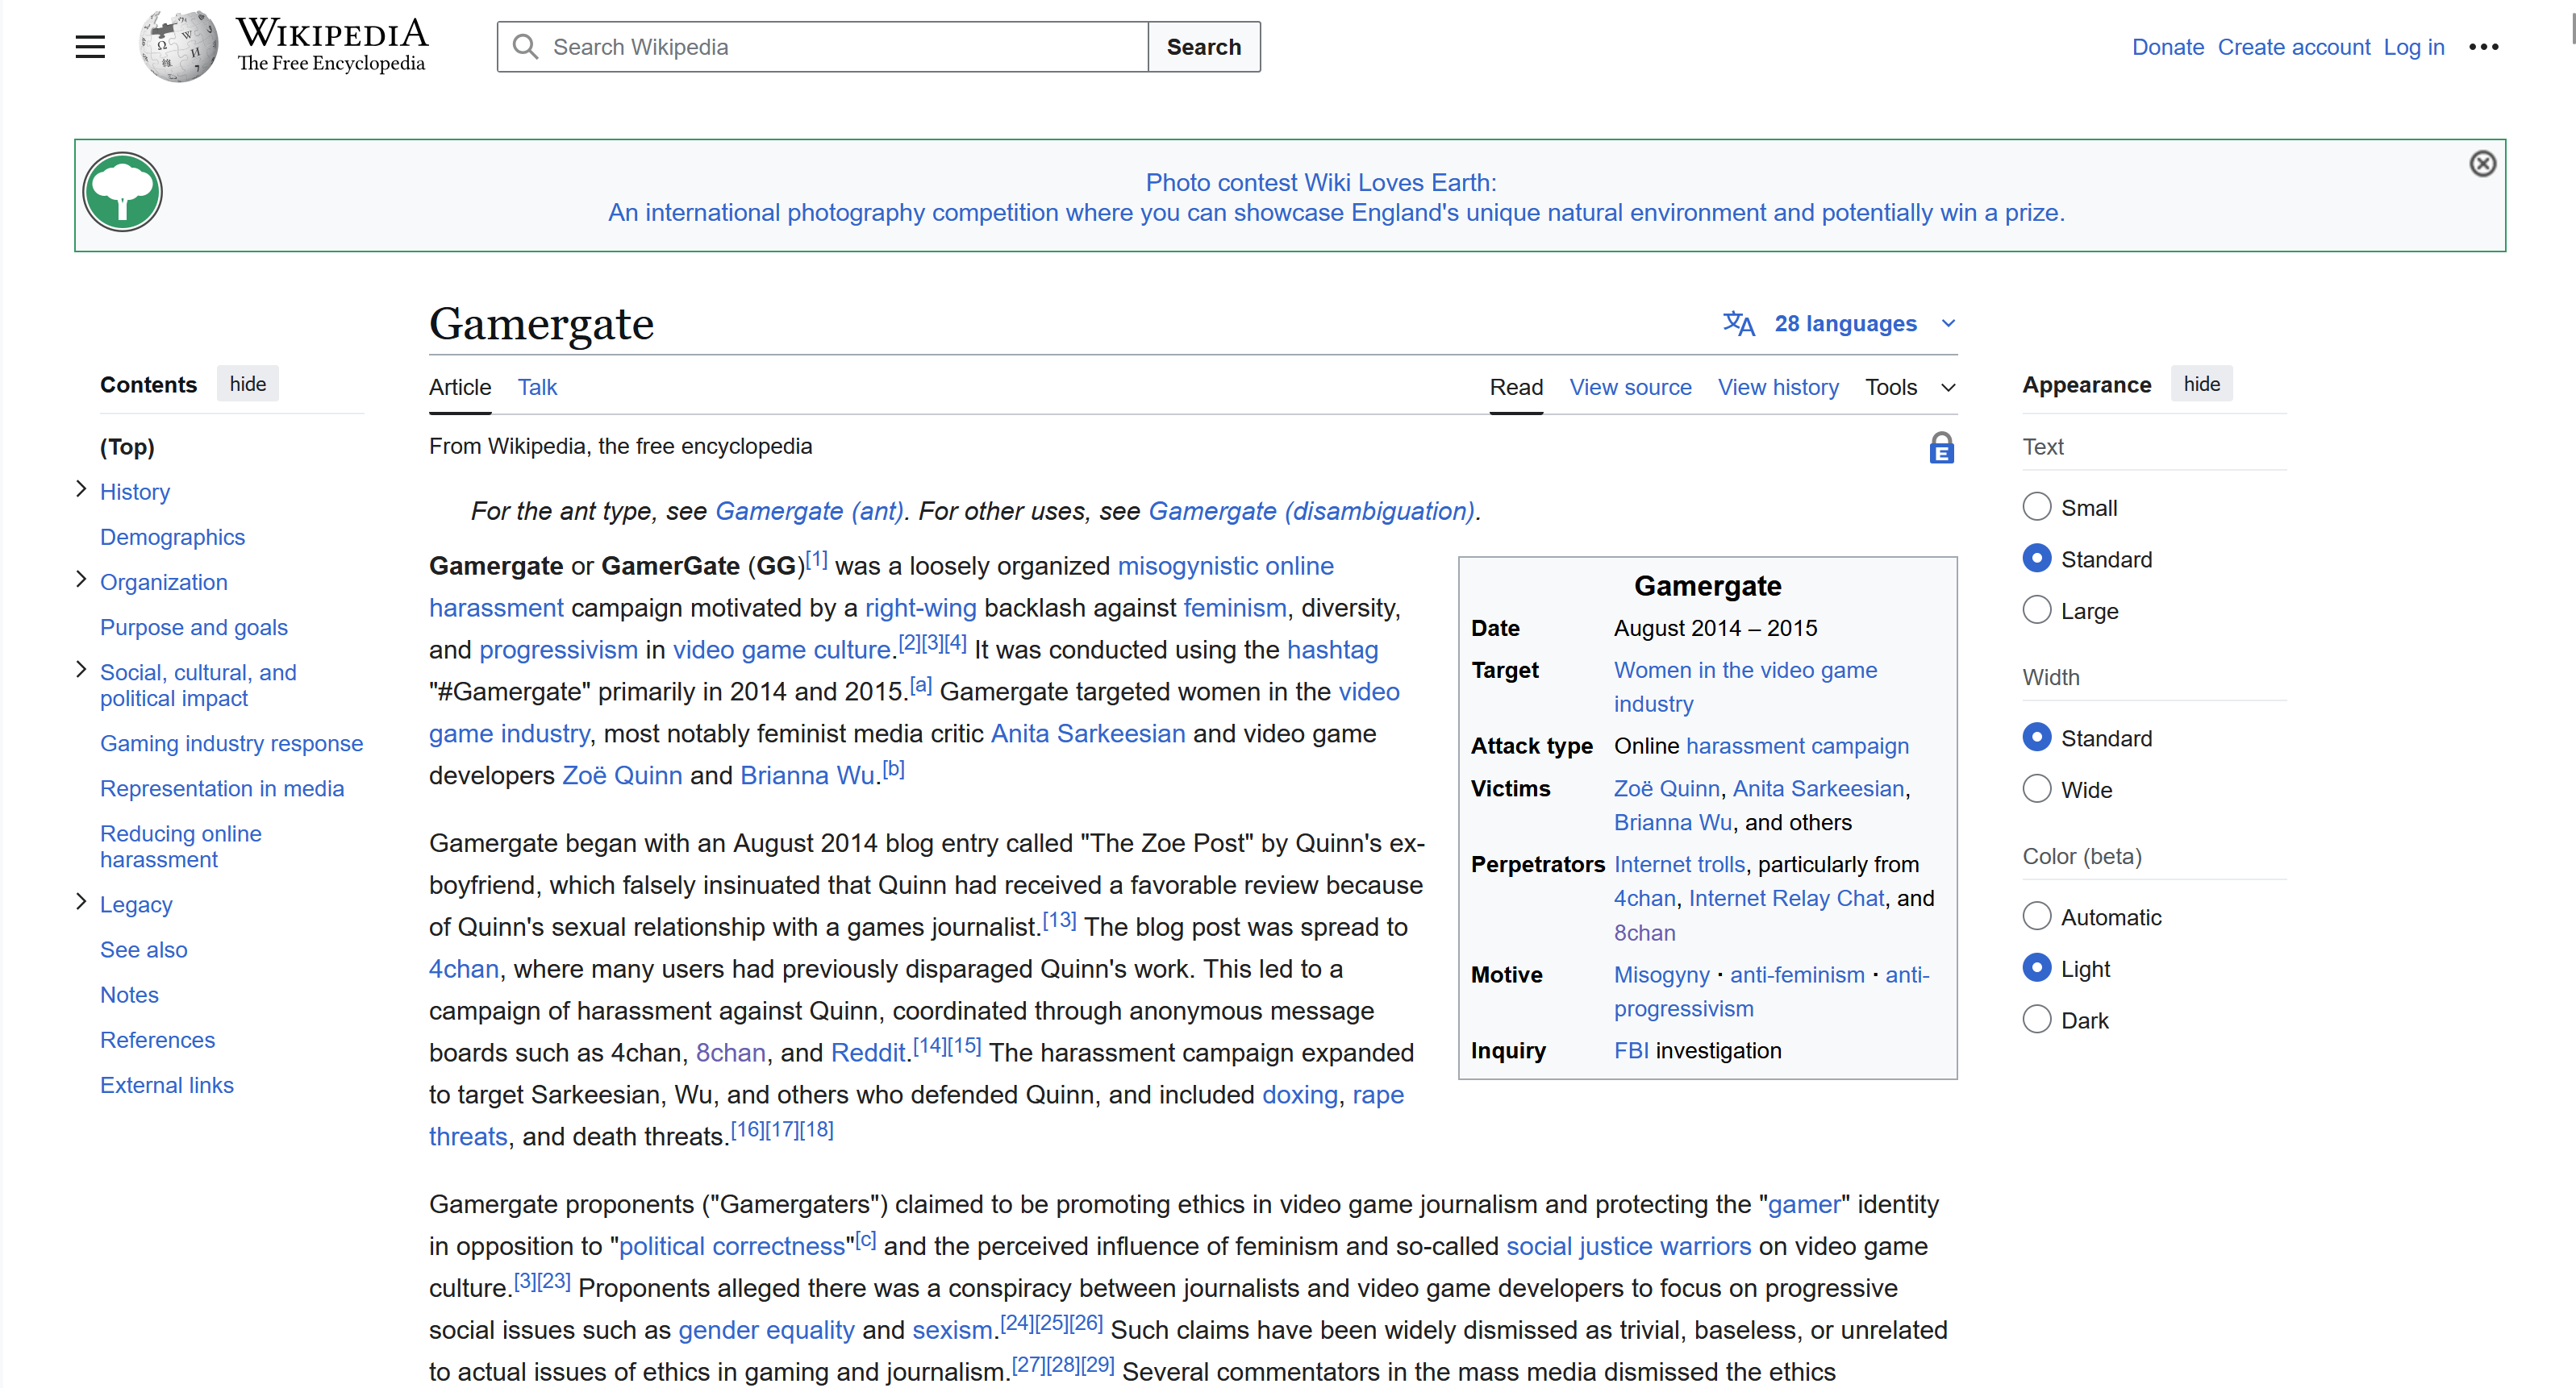Expand Social, cultural, and political impact section
This screenshot has width=2576, height=1388.
[81, 671]
